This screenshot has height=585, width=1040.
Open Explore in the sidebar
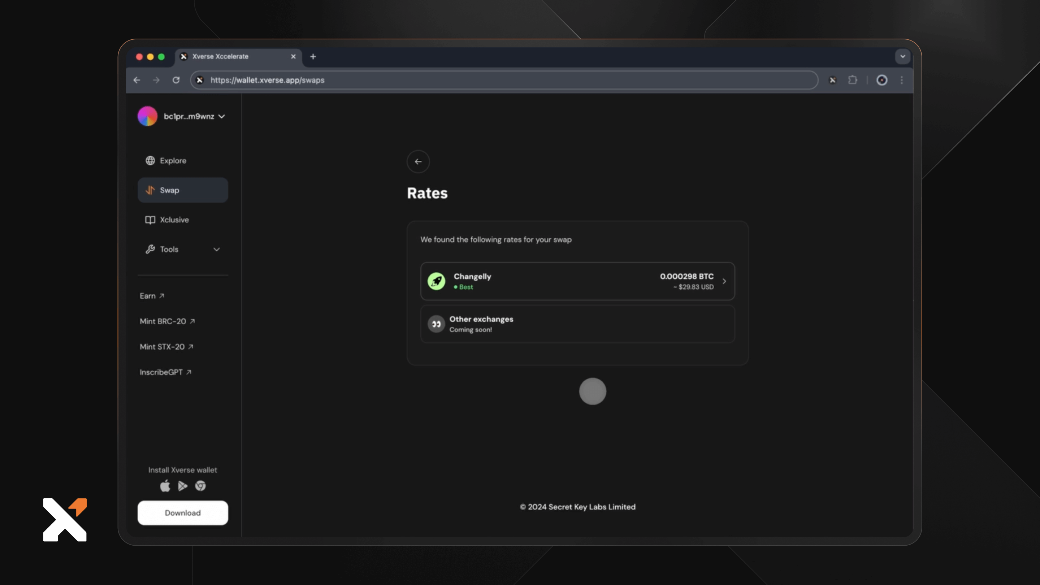point(182,161)
